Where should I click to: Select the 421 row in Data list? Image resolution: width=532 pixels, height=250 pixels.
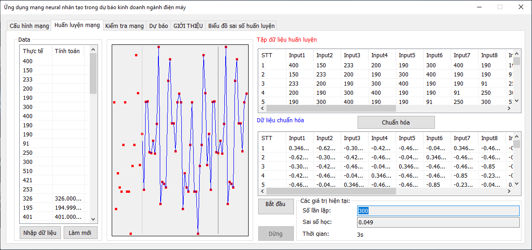coord(54,180)
